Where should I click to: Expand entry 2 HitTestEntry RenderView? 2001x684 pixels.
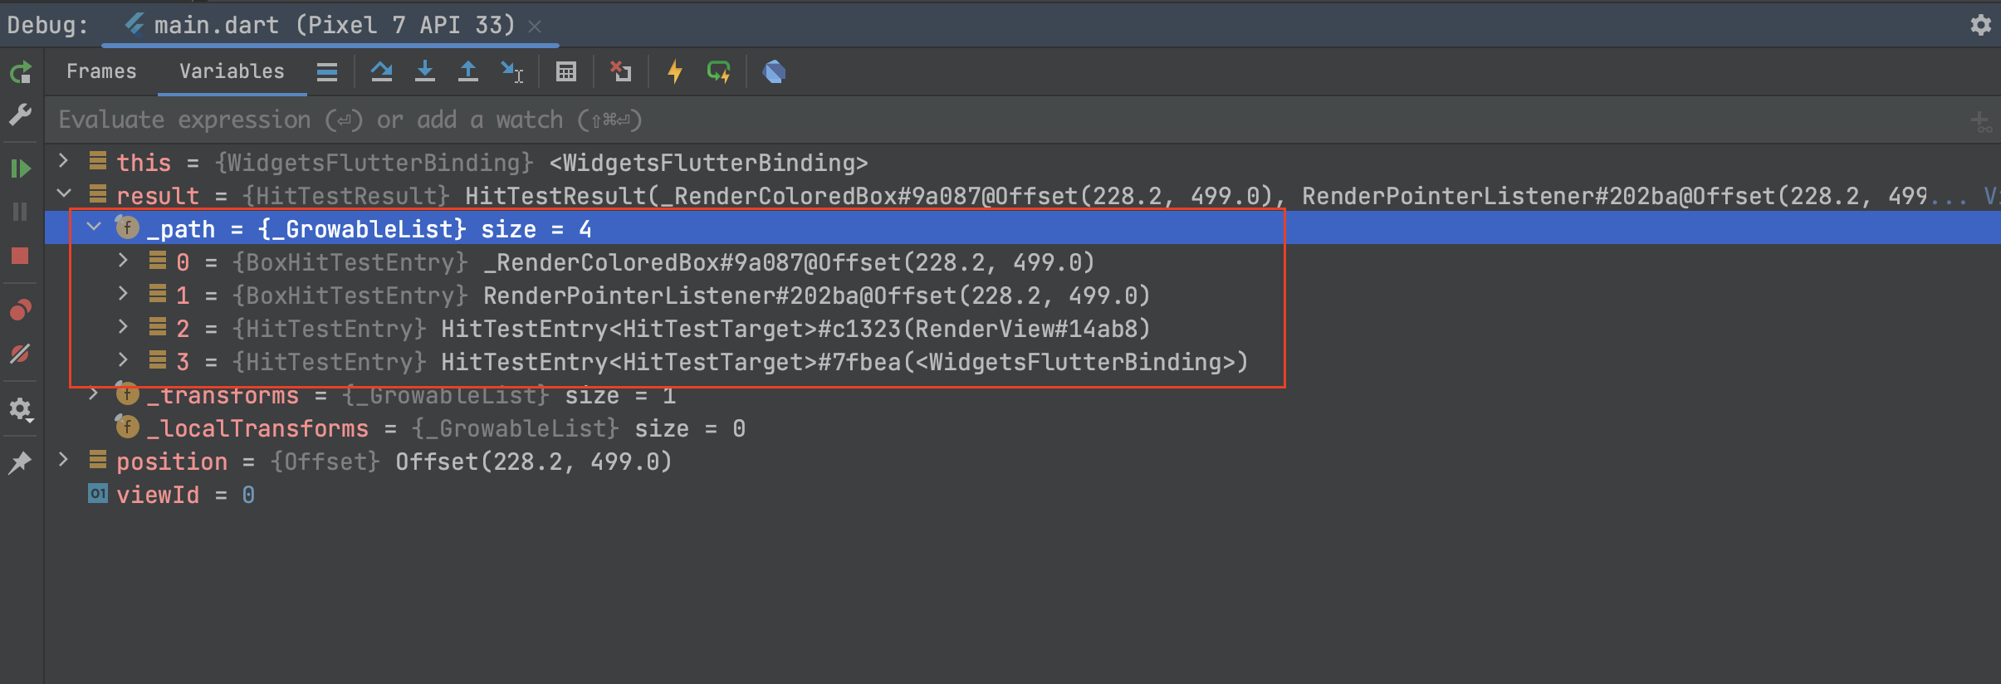coord(123,327)
